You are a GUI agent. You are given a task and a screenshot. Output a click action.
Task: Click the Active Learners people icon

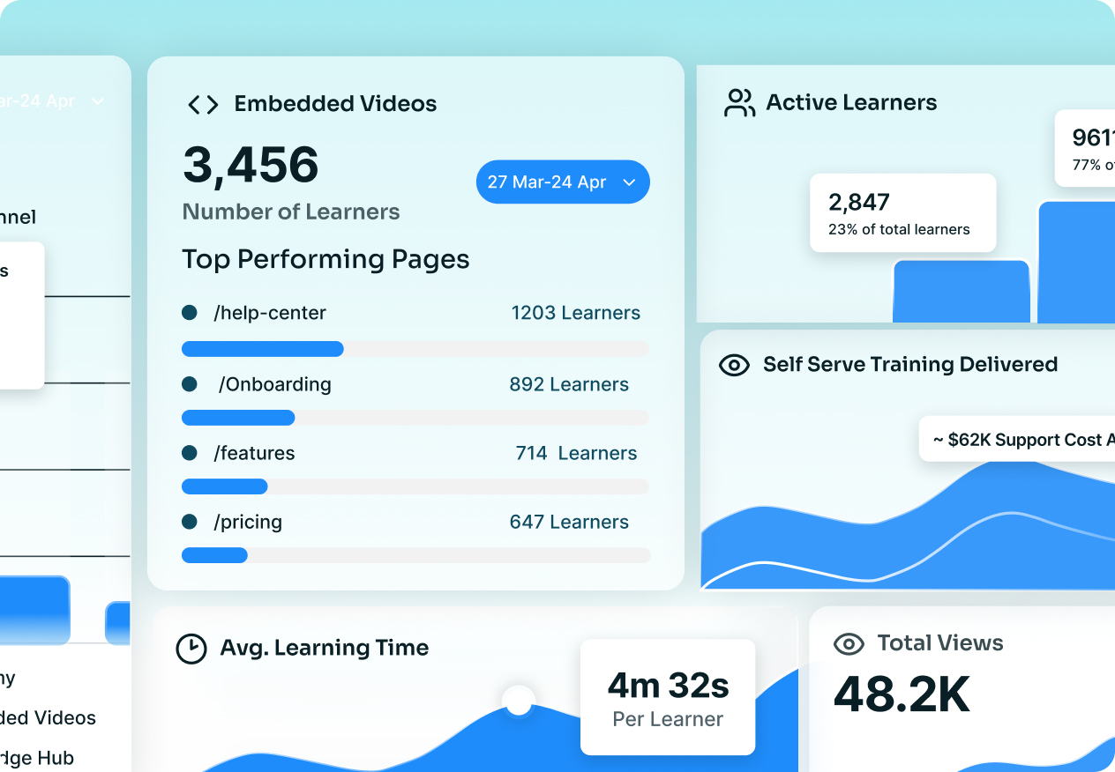coord(739,103)
